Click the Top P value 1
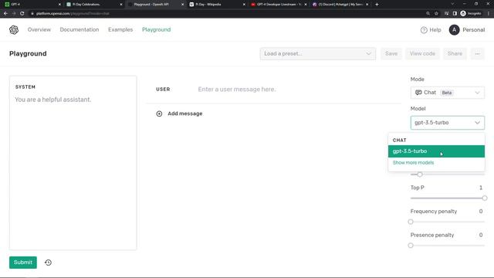494x278 pixels. pyautogui.click(x=480, y=188)
